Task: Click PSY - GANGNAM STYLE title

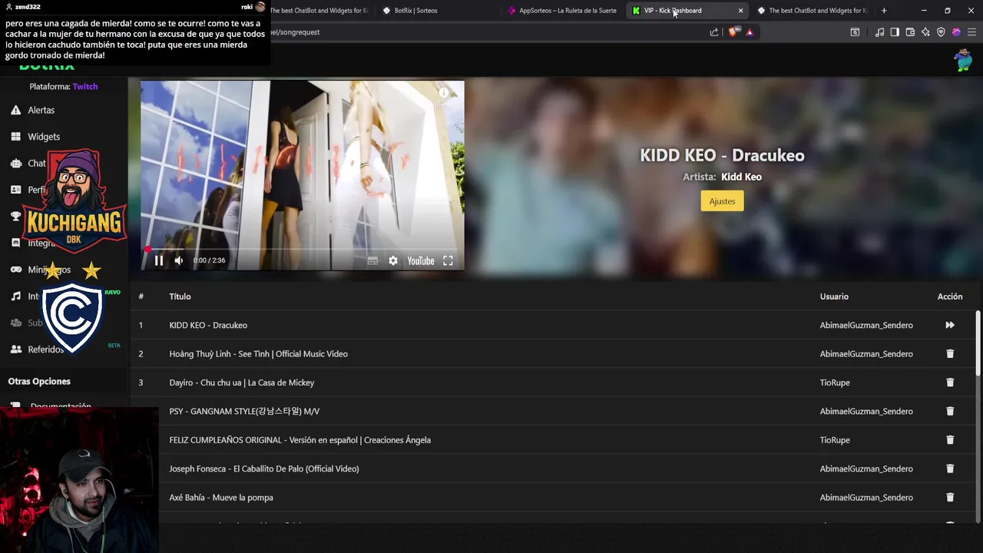Action: point(244,411)
